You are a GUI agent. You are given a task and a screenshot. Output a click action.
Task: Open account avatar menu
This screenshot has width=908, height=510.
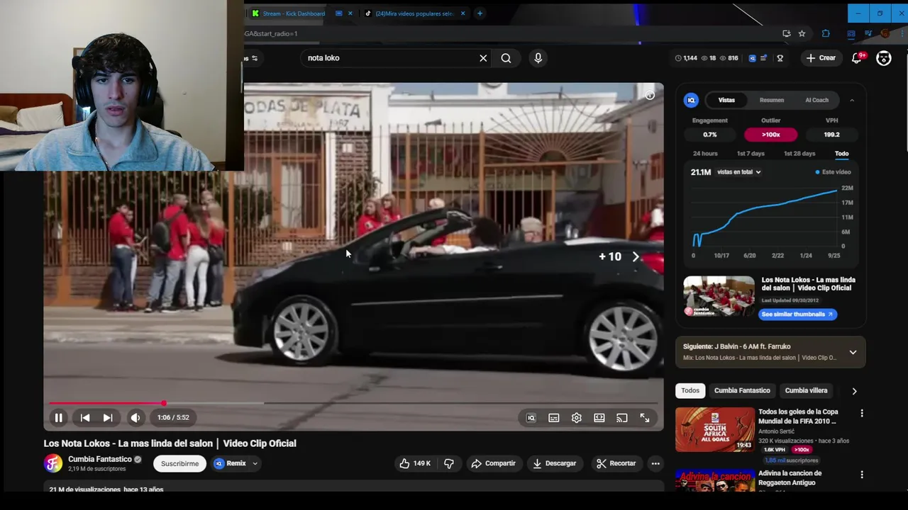(884, 58)
